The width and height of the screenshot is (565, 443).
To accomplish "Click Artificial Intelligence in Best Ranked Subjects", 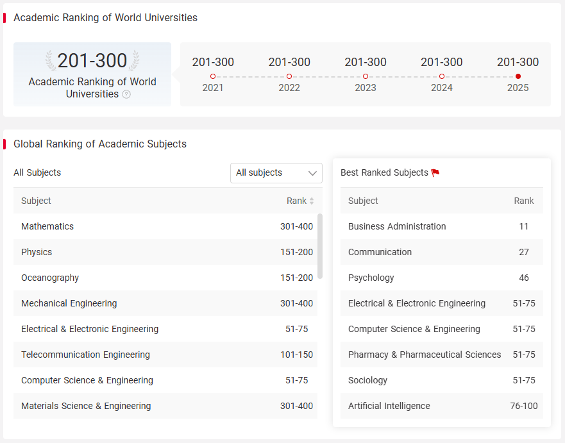I will point(442,406).
